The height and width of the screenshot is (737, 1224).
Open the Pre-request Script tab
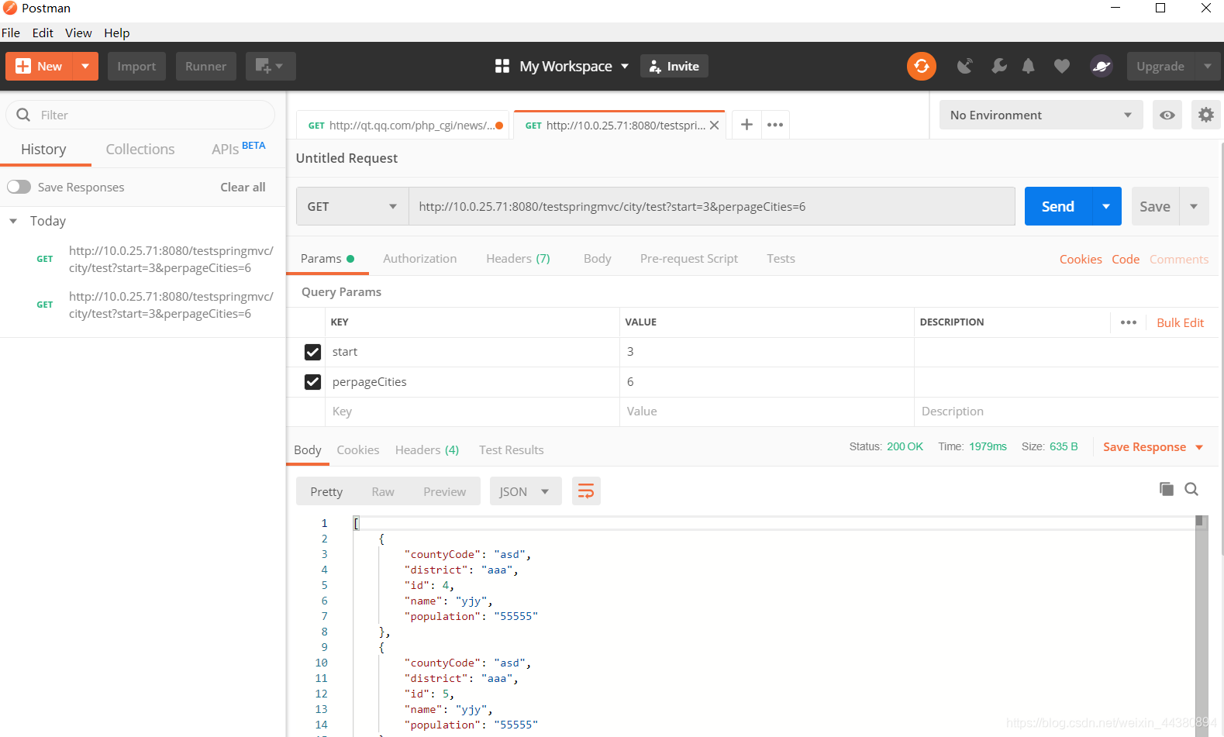(689, 258)
